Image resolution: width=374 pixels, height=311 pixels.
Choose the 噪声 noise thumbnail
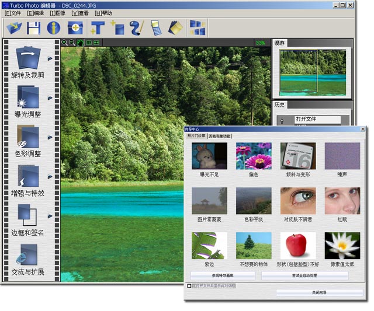tap(342, 156)
